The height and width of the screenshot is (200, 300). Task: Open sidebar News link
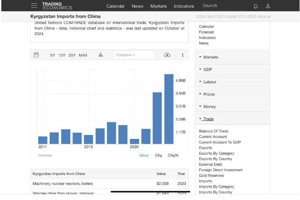point(204,43)
